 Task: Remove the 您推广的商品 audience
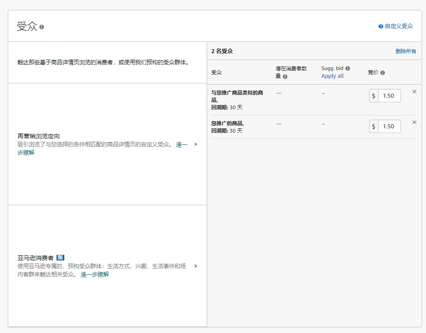pyautogui.click(x=414, y=122)
